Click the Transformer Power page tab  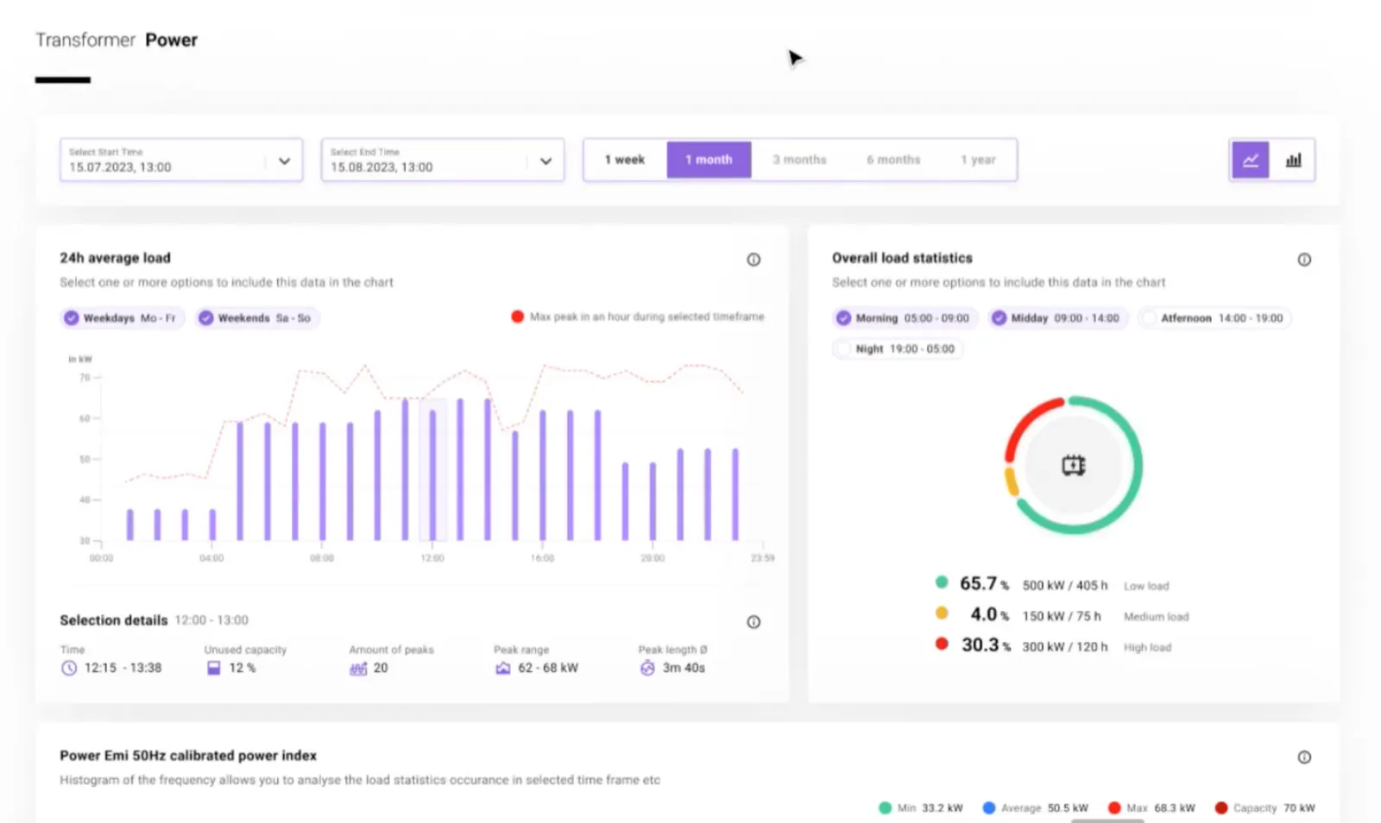point(117,41)
